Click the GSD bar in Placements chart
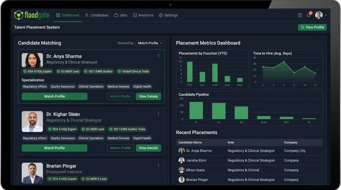 pos(215,73)
